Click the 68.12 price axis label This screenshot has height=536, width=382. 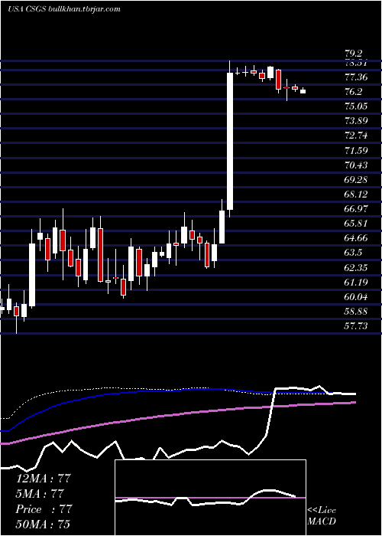[x=356, y=194]
